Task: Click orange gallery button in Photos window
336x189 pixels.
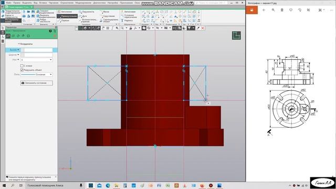Action: coord(252,10)
